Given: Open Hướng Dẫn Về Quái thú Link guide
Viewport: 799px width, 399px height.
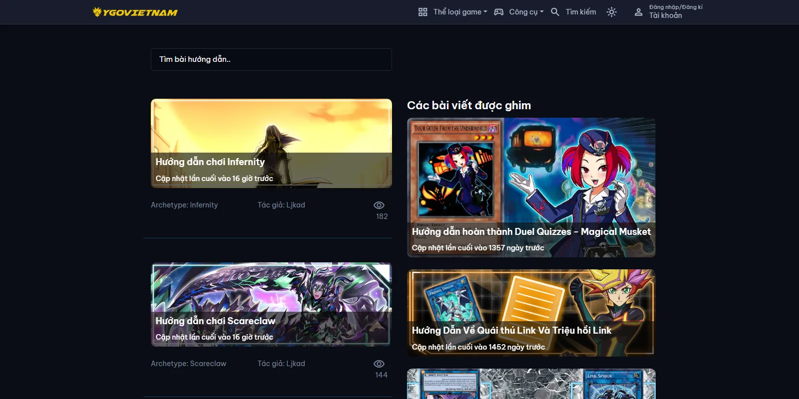Looking at the screenshot, I should [511, 331].
